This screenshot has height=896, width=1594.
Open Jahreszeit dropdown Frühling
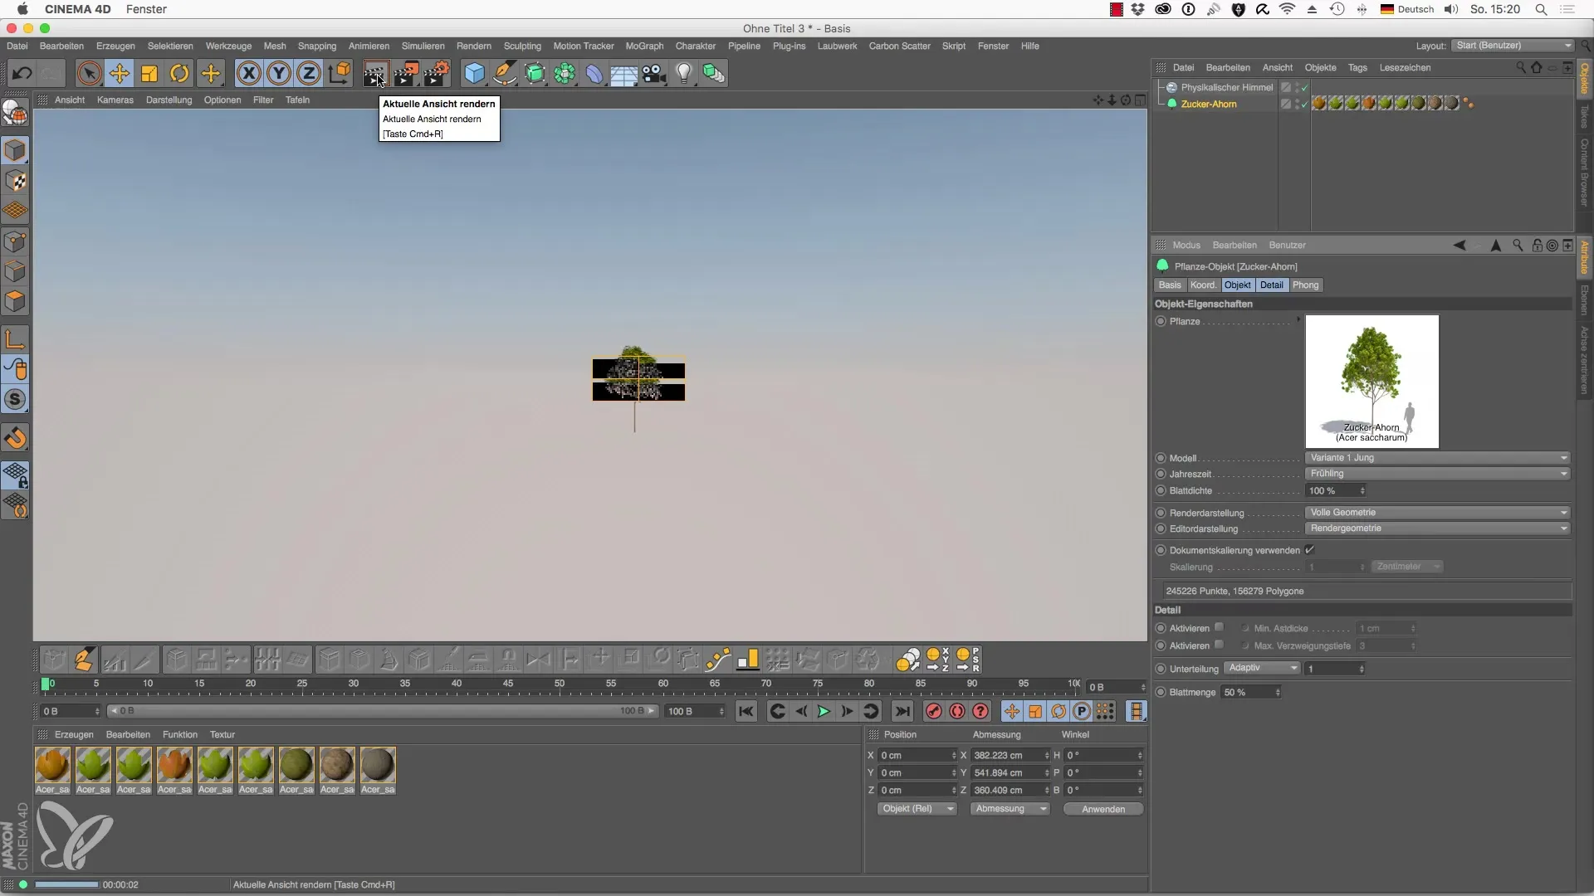click(1438, 474)
